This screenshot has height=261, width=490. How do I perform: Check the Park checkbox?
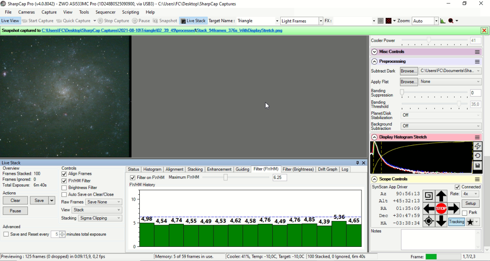click(465, 213)
